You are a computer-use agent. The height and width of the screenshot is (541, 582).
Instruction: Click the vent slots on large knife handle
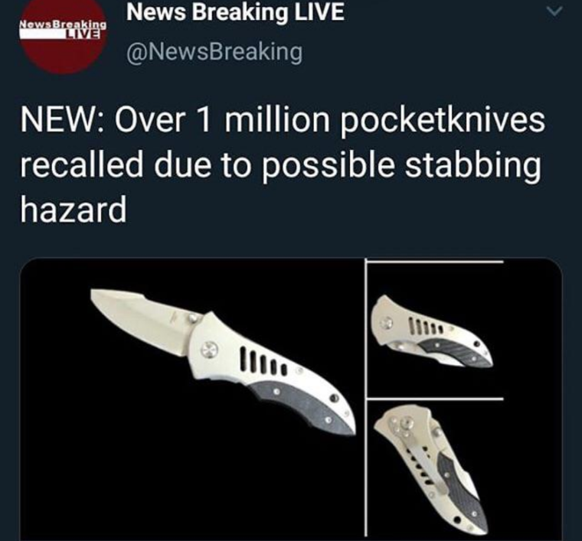(x=263, y=360)
